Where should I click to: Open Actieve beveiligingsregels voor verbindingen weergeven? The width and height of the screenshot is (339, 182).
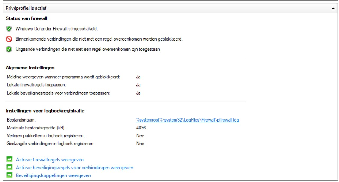pos(74,168)
